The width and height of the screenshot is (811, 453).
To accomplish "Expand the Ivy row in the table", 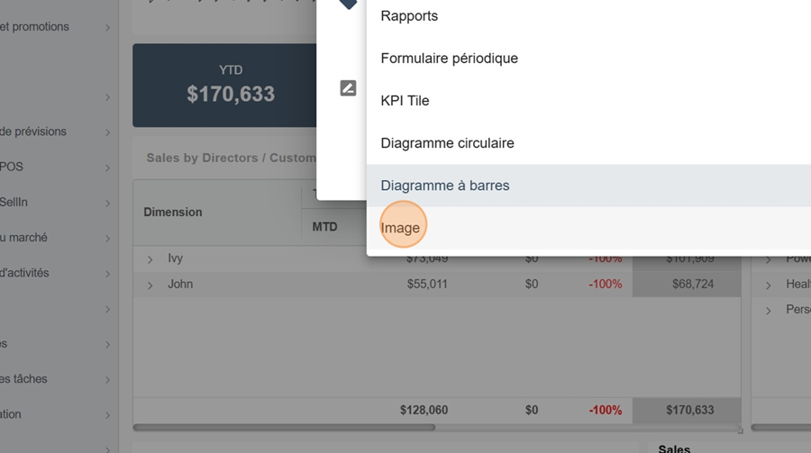I will coord(150,259).
